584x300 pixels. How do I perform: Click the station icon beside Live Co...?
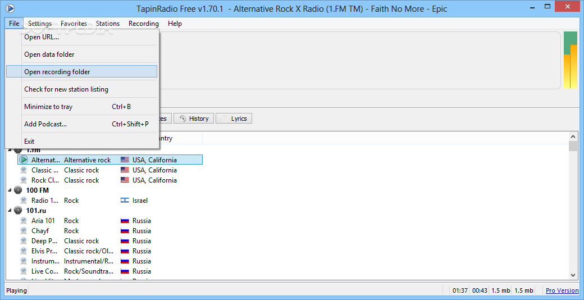pyautogui.click(x=24, y=271)
